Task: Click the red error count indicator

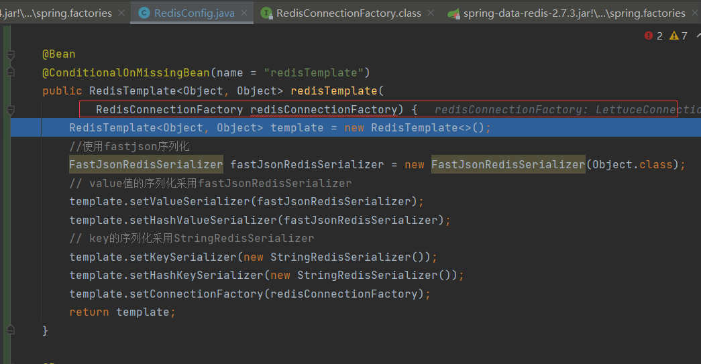Action: click(x=653, y=36)
